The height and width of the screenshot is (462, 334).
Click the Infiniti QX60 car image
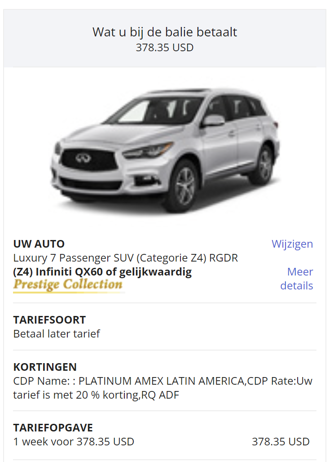tap(165, 150)
